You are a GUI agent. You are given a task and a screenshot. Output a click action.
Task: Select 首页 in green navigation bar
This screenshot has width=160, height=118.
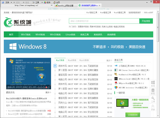click(11, 35)
